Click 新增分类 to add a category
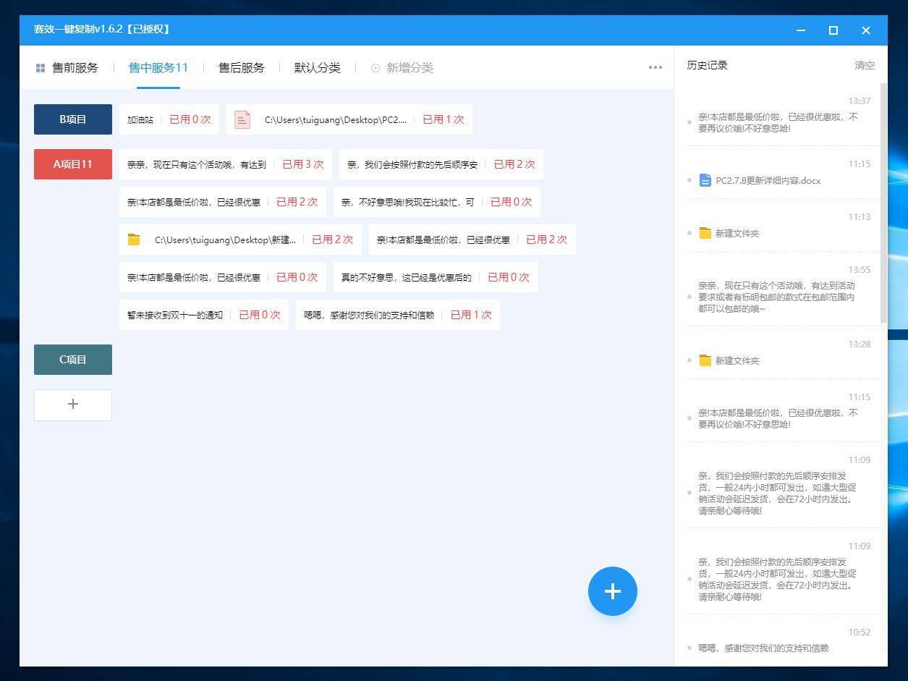The height and width of the screenshot is (681, 908). 410,68
